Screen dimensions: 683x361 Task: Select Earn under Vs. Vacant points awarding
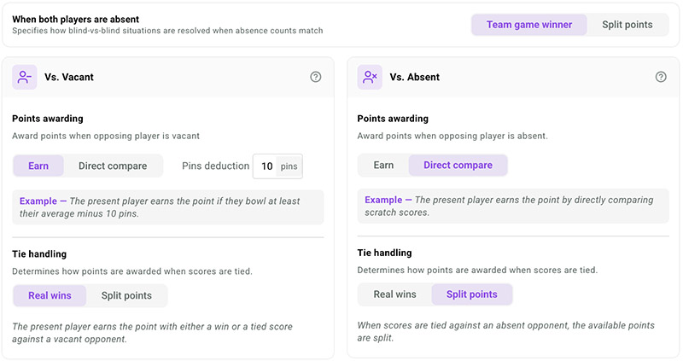pos(38,166)
